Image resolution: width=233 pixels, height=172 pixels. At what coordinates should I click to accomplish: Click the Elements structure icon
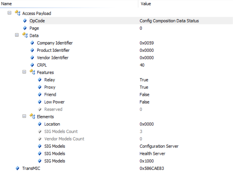coord(32,116)
